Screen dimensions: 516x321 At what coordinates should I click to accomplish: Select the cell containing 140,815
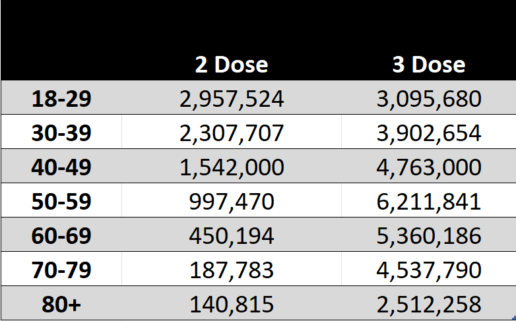point(232,304)
